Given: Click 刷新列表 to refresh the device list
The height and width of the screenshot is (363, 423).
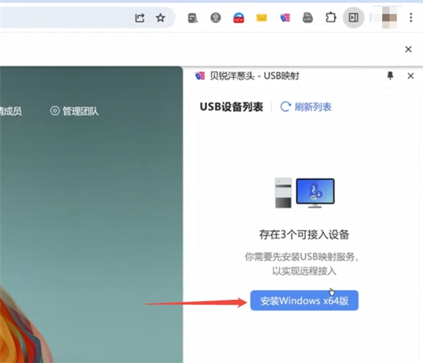Looking at the screenshot, I should pyautogui.click(x=306, y=107).
